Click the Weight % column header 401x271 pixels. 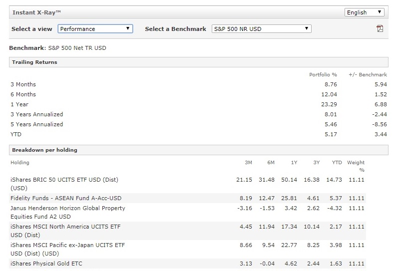[356, 166]
